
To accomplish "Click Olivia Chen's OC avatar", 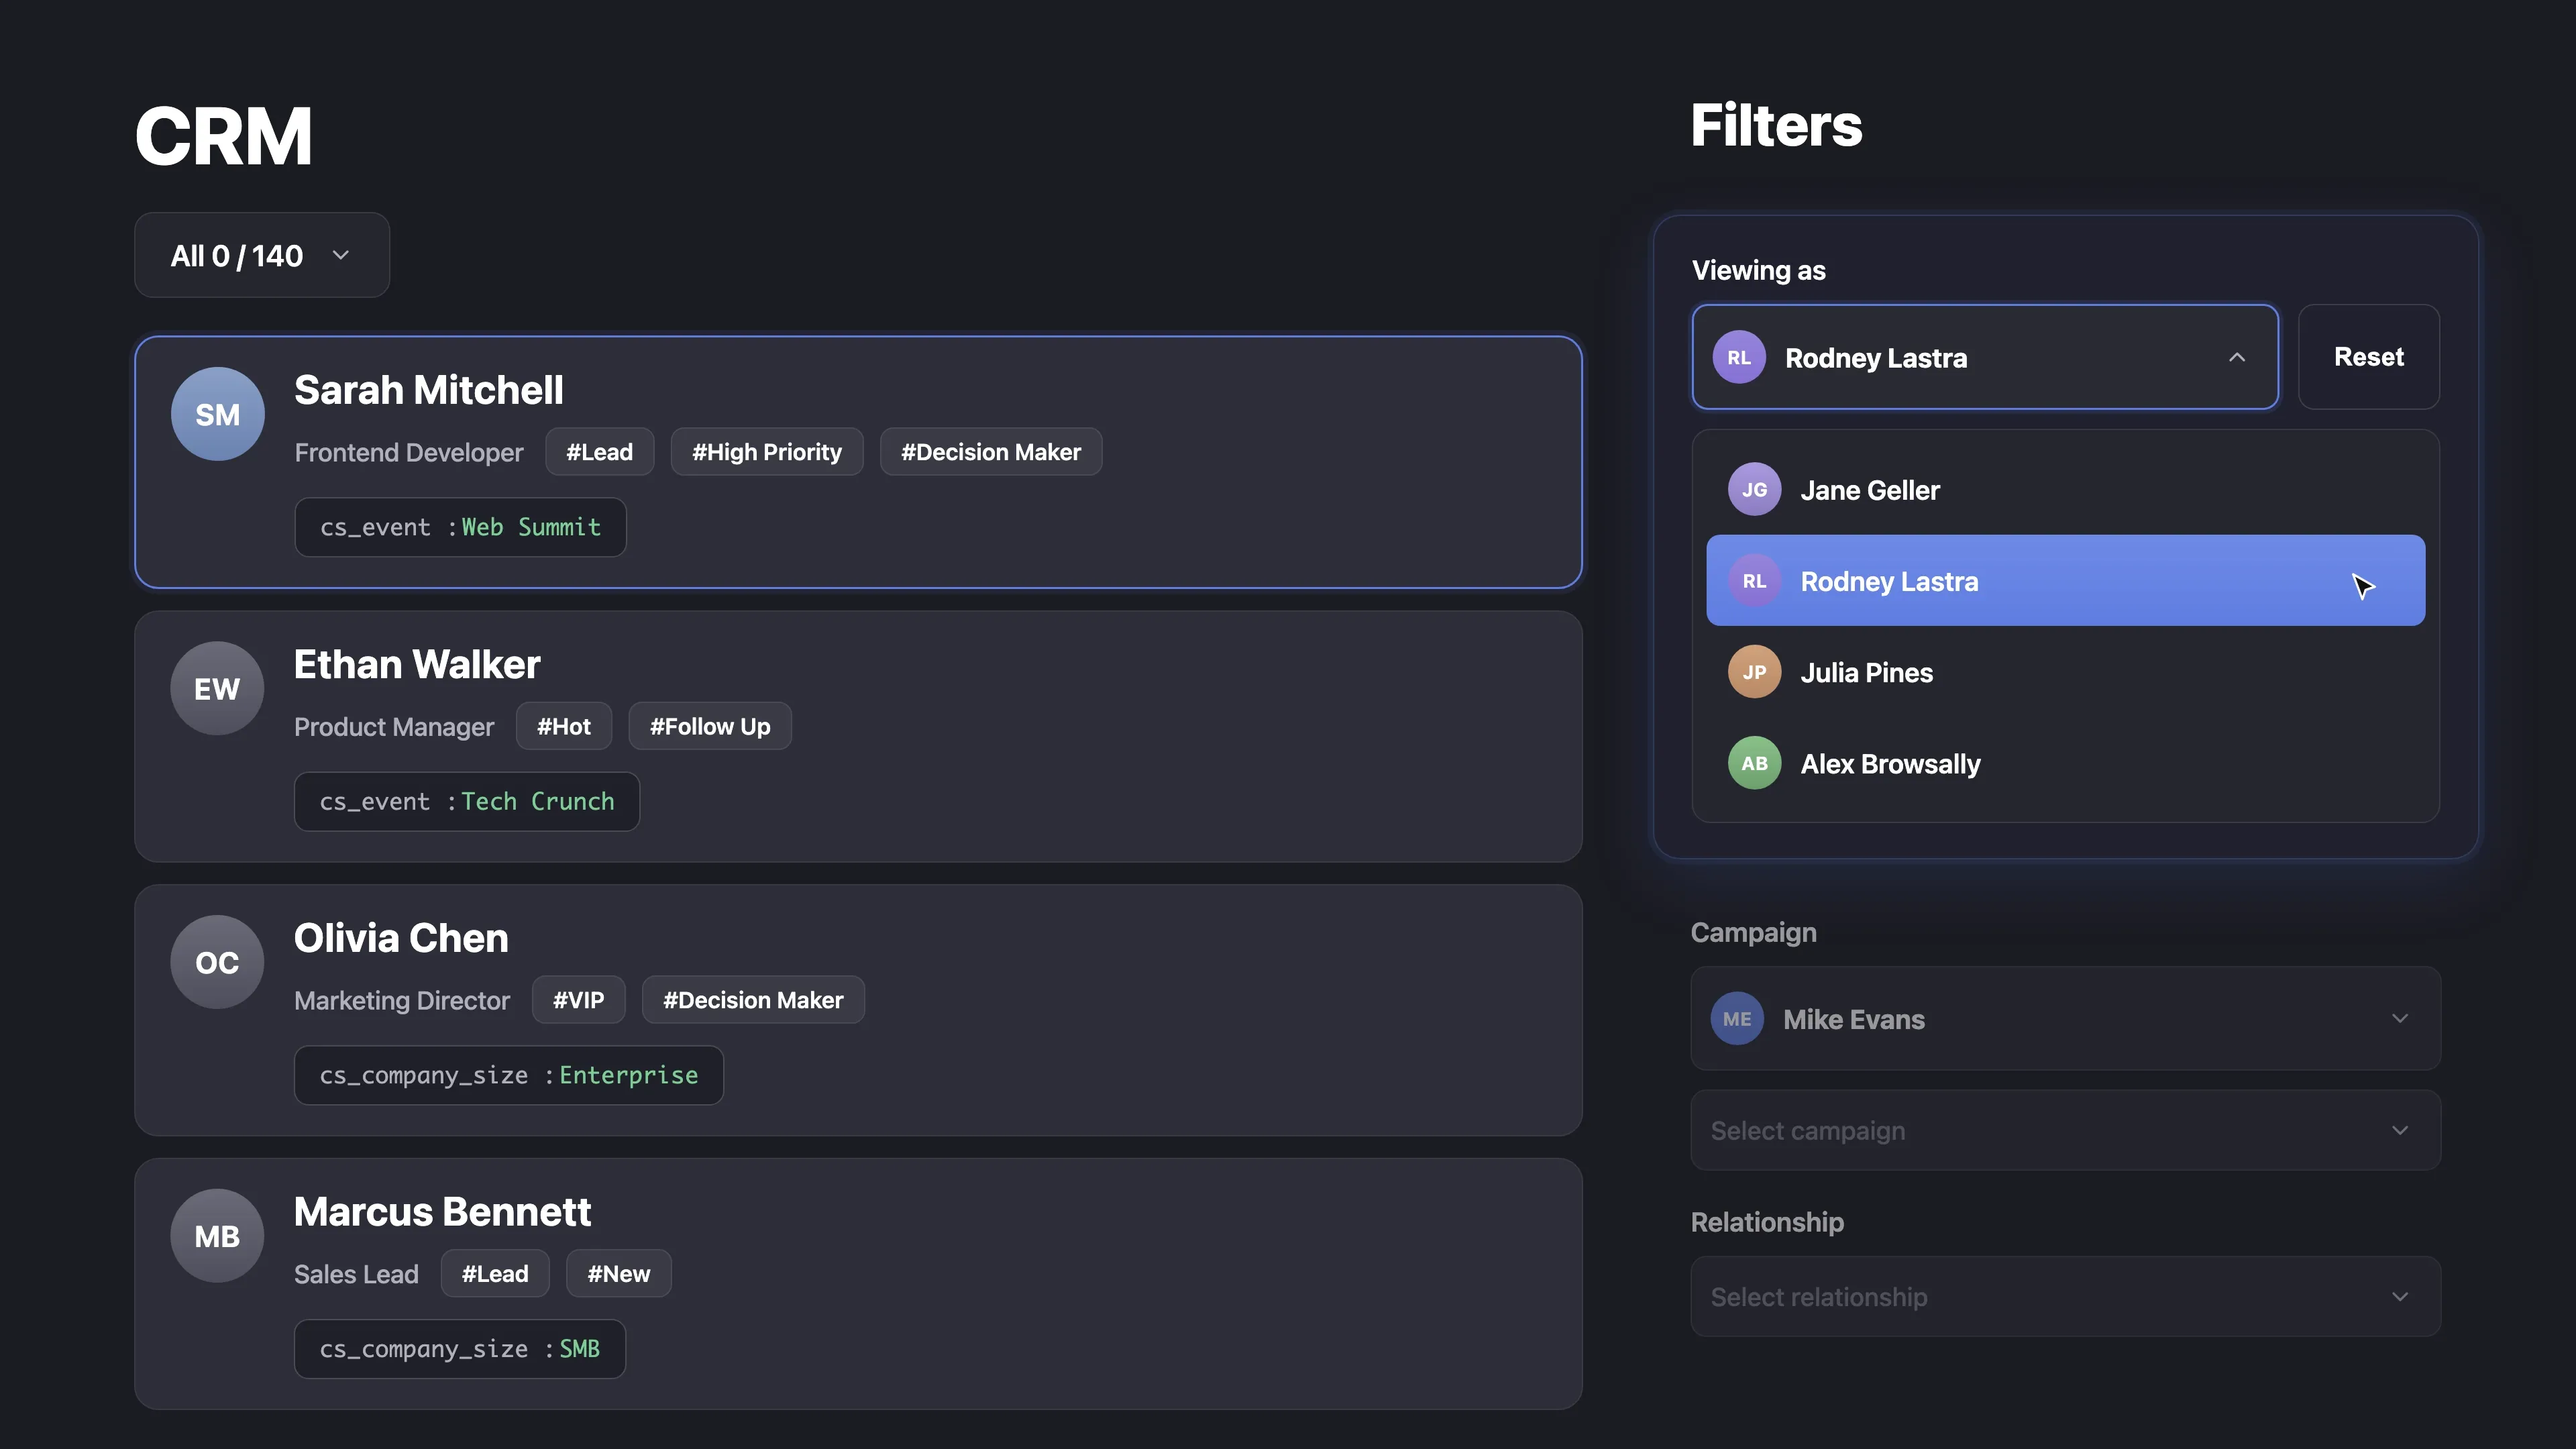I will tap(217, 962).
